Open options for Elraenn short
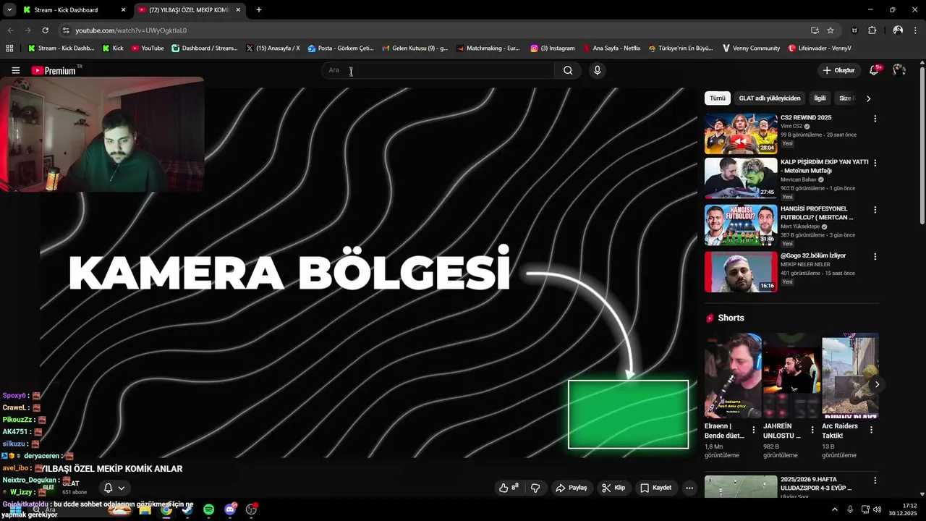The width and height of the screenshot is (926, 521). [x=754, y=430]
